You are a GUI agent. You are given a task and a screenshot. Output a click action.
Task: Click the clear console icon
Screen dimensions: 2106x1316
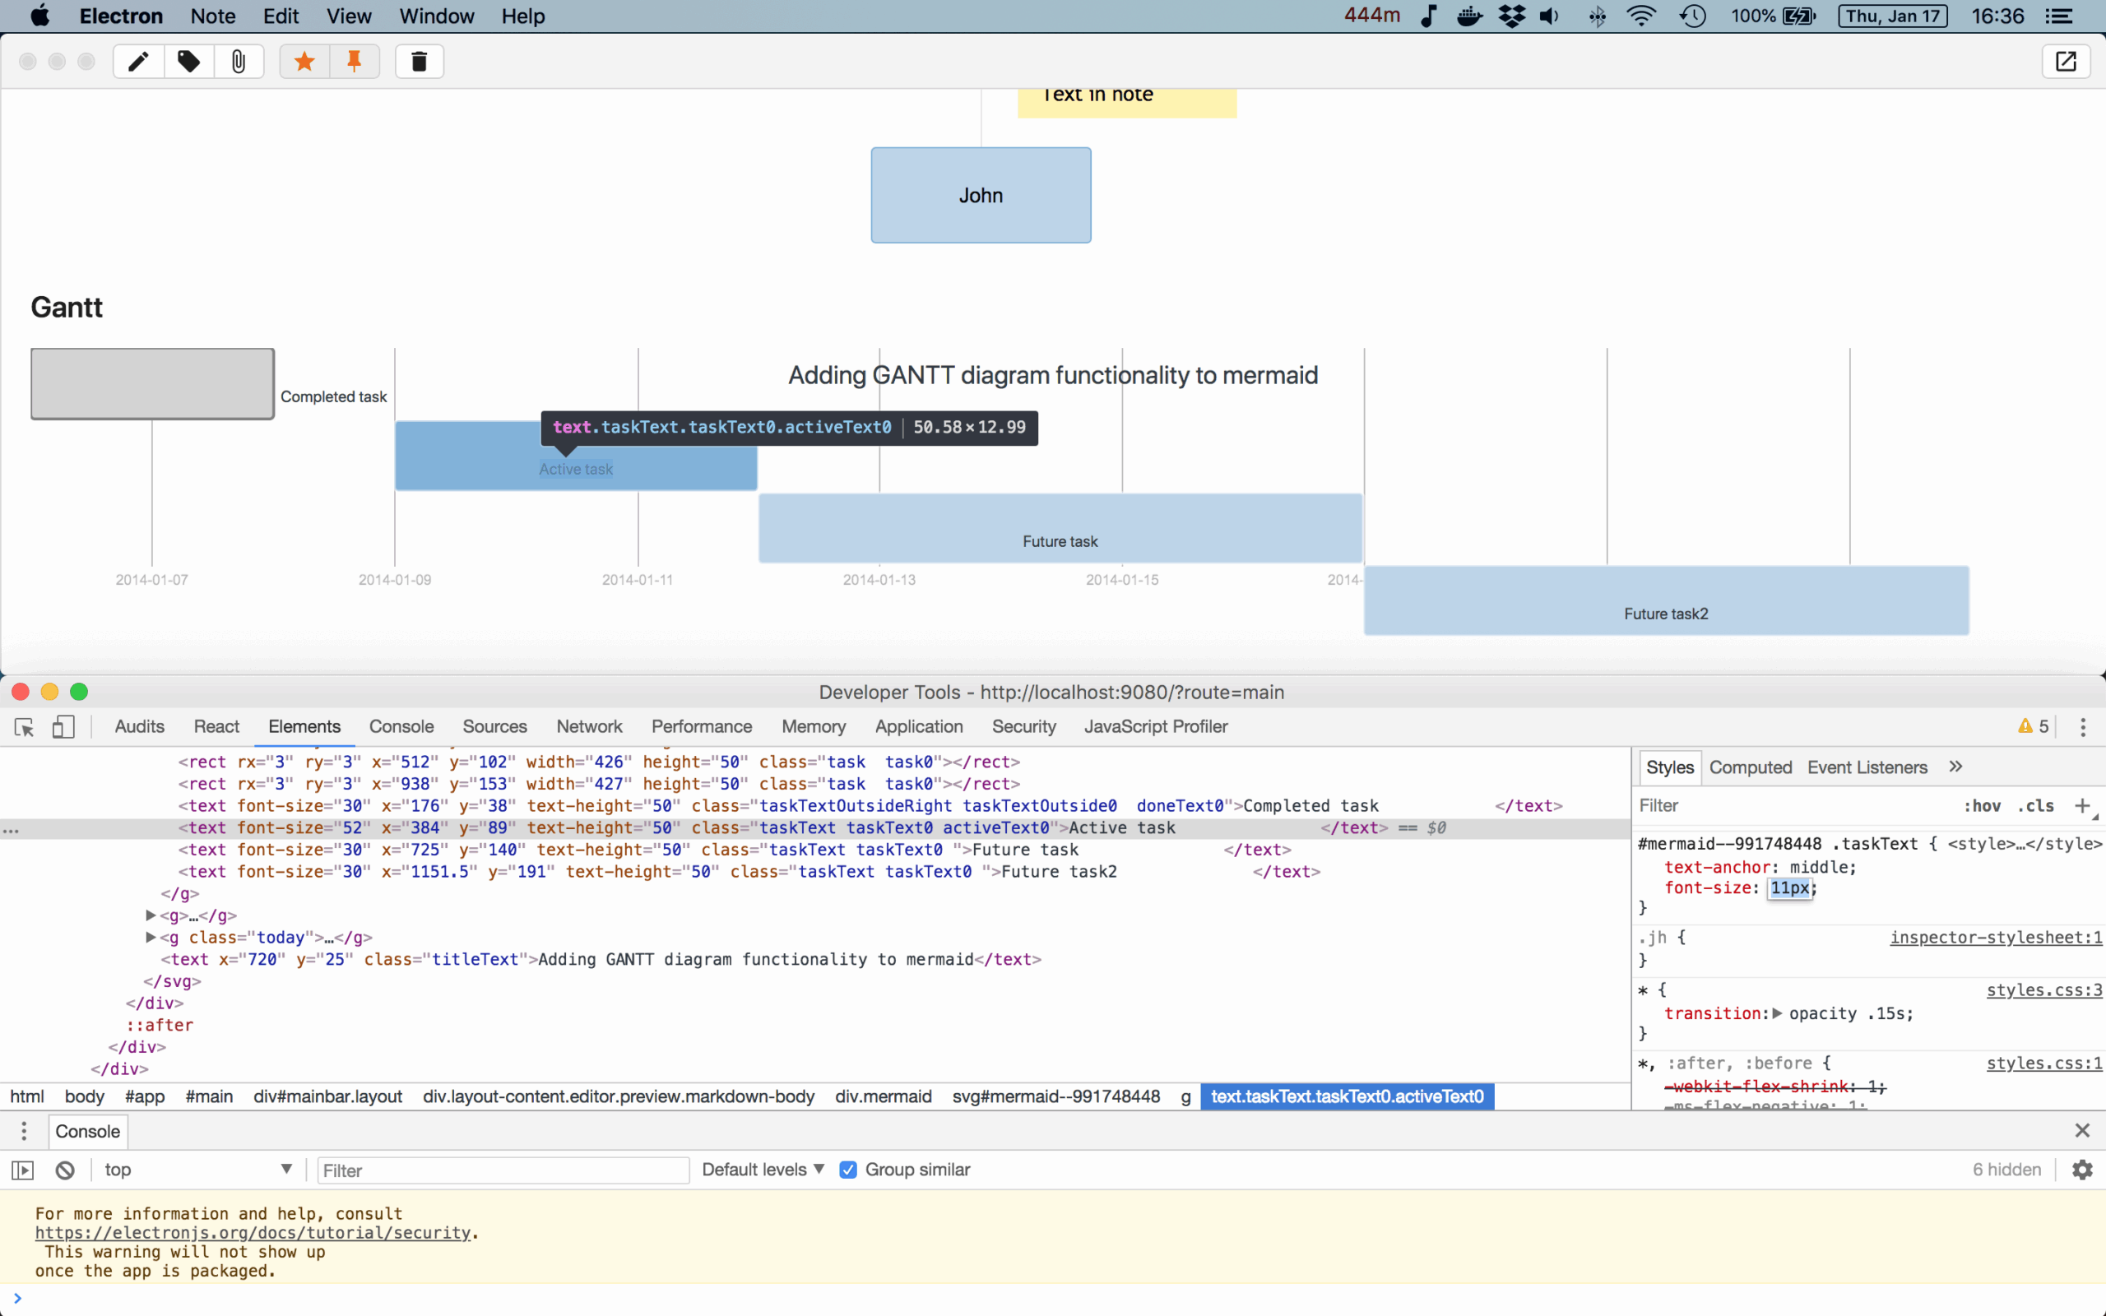coord(65,1170)
